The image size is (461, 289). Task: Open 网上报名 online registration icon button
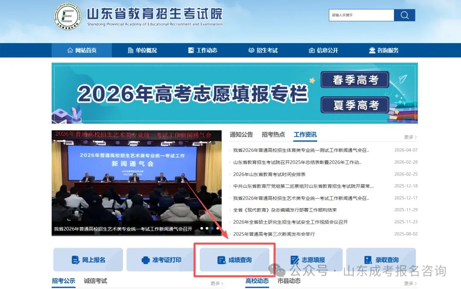tap(88, 260)
